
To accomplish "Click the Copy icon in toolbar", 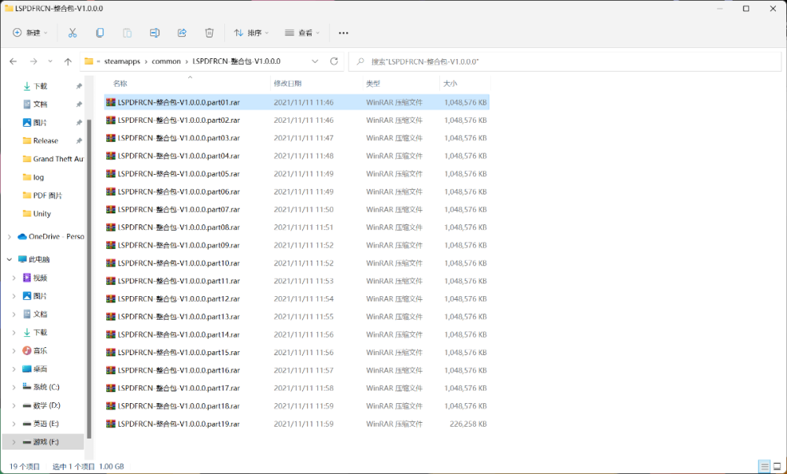I will pos(100,33).
